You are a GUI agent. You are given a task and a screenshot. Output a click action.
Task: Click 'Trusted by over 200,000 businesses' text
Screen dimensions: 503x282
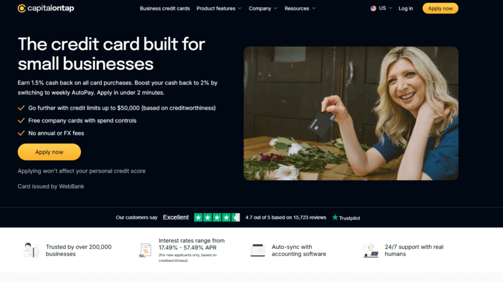point(79,250)
